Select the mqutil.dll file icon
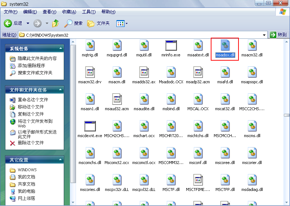The width and height of the screenshot is (290, 206). click(x=144, y=45)
